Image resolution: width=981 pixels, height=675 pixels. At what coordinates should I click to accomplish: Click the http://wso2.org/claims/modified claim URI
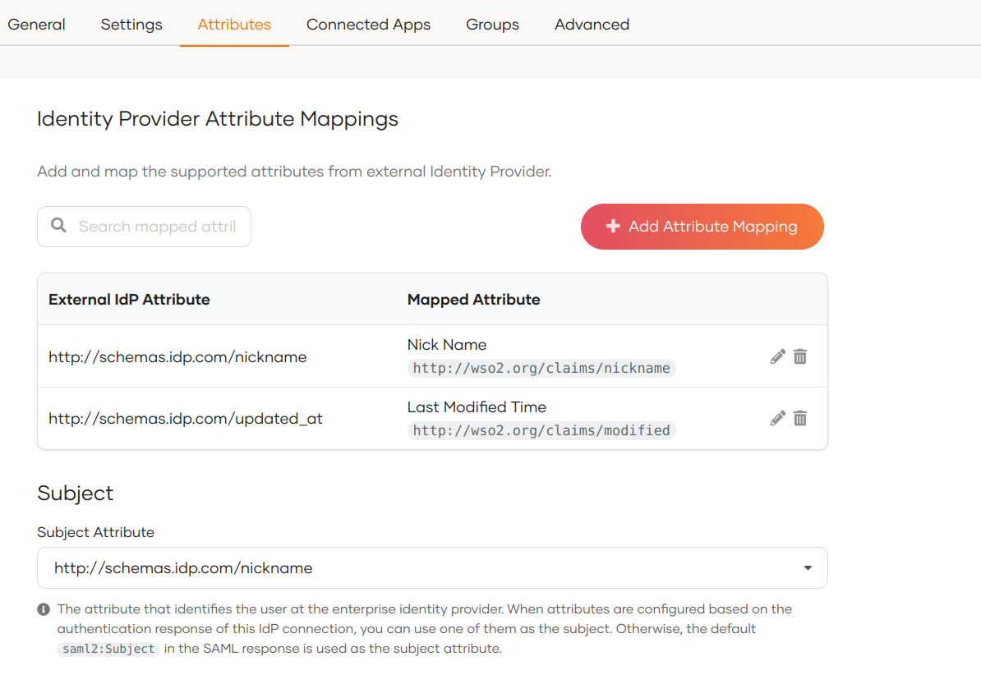pyautogui.click(x=541, y=430)
